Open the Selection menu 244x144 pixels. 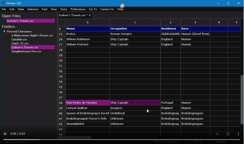tap(33, 9)
